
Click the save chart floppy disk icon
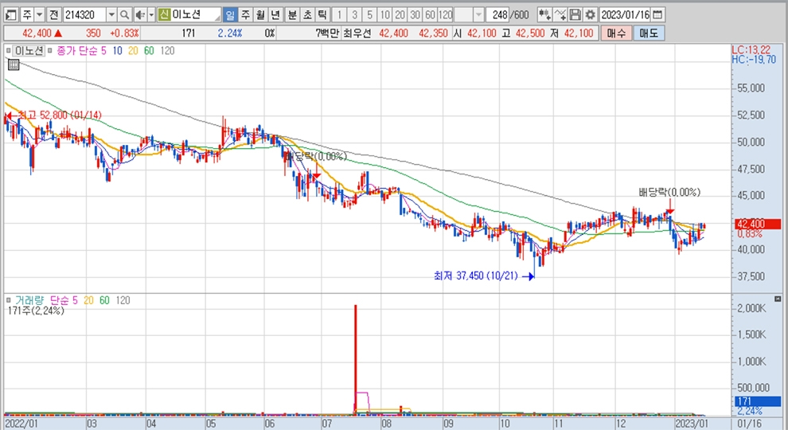coord(575,15)
